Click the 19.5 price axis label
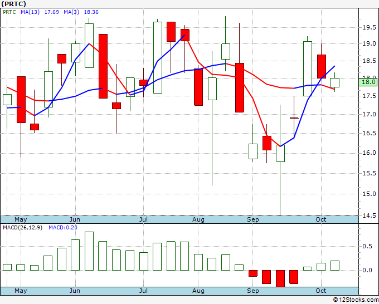Viewport: 379px width, 304px height. [x=369, y=27]
